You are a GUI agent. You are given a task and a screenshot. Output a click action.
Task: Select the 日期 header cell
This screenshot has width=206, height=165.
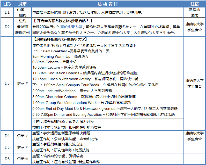click(7, 4)
